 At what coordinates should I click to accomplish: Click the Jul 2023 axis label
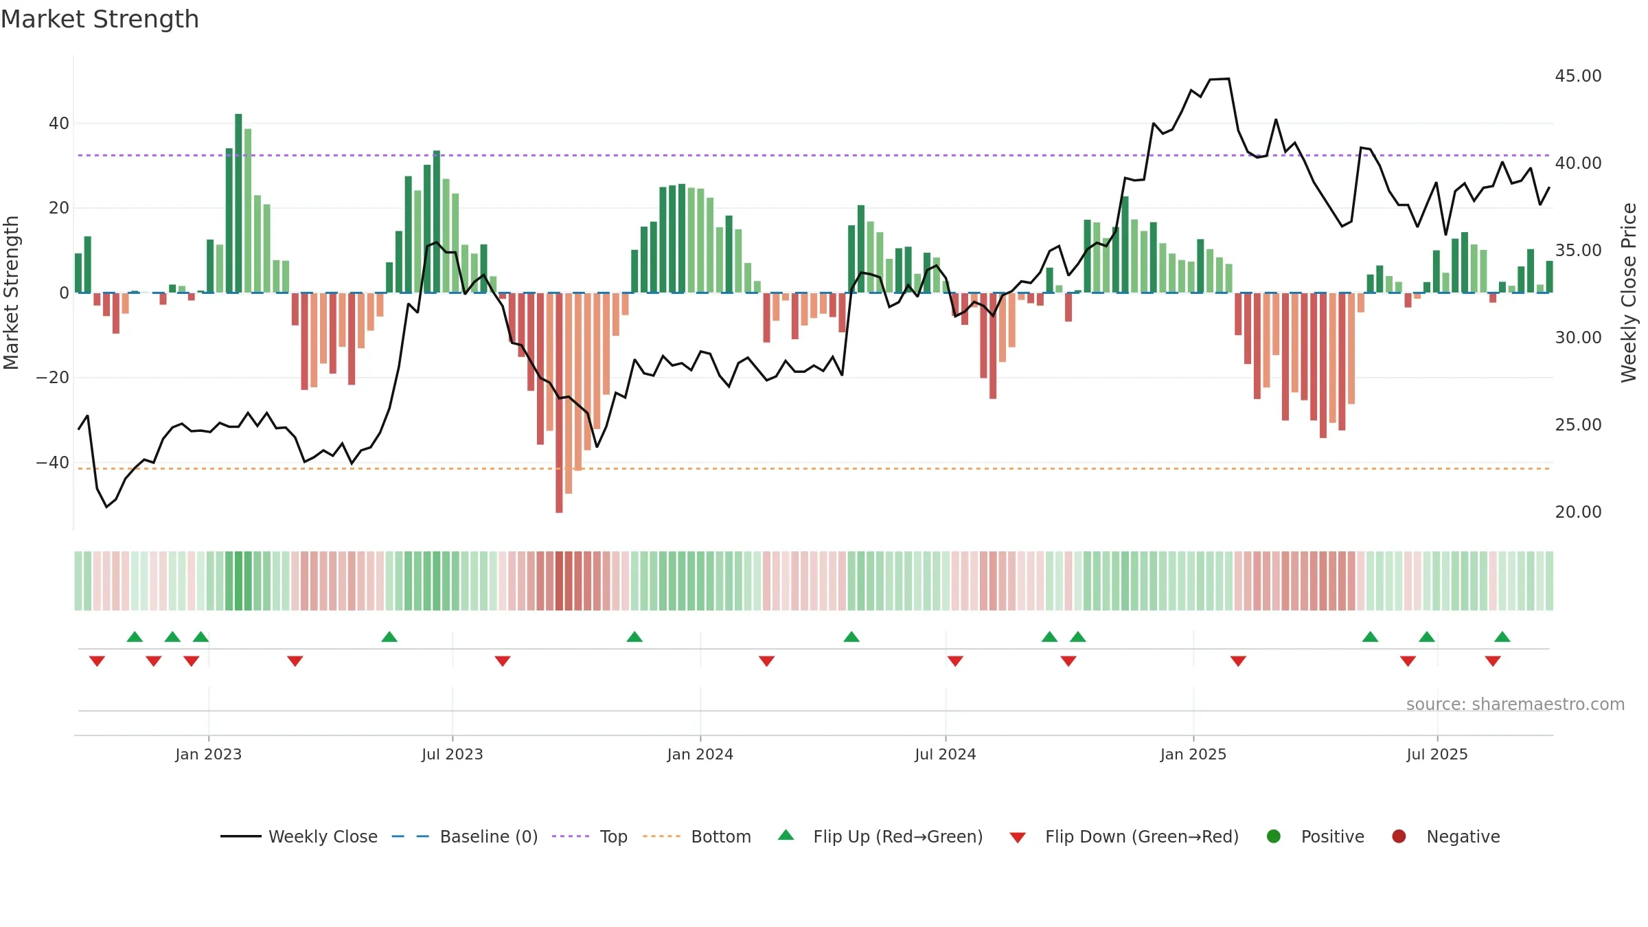(453, 754)
